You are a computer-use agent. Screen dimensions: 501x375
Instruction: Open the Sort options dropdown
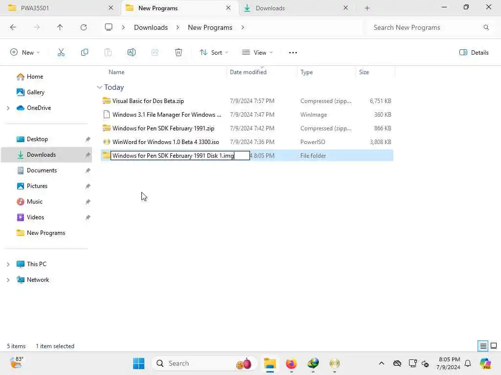(x=214, y=53)
